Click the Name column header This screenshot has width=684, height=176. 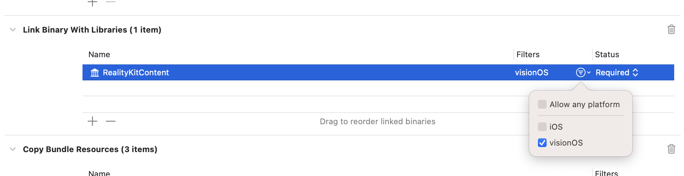tap(99, 54)
